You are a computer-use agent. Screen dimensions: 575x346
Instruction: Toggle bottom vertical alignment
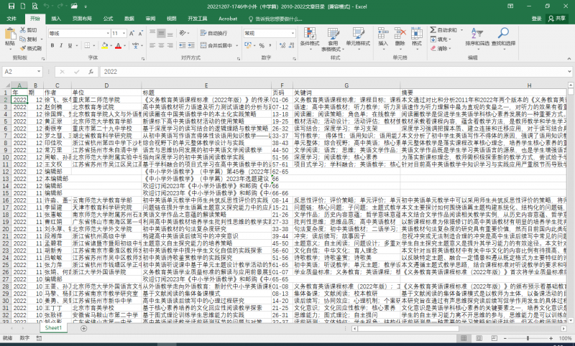click(x=170, y=33)
